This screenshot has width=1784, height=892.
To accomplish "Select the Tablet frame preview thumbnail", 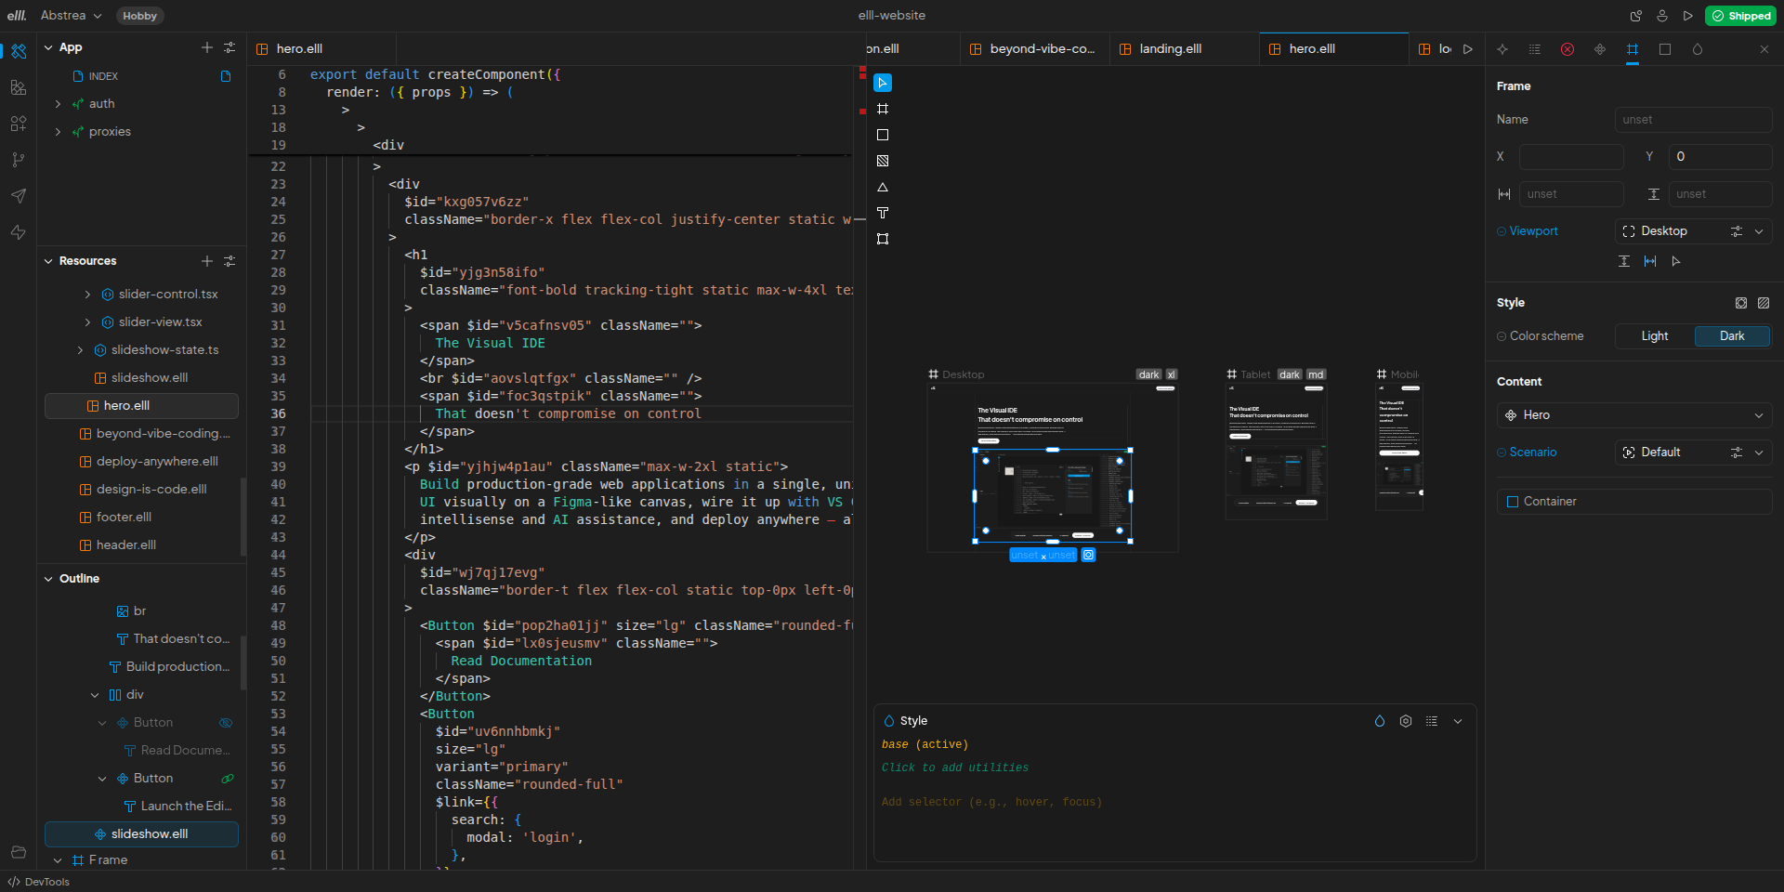I will point(1276,451).
